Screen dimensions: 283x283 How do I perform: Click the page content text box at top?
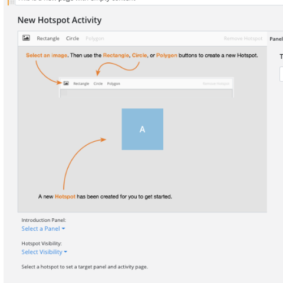click(x=149, y=2)
